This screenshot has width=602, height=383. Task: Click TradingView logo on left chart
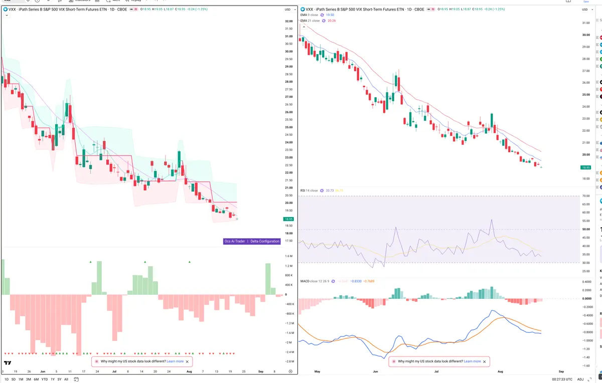pyautogui.click(x=8, y=362)
